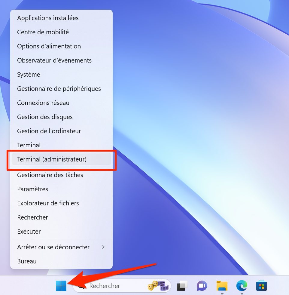Launch the Chat video camera icon
The image size is (289, 295).
[x=202, y=286]
